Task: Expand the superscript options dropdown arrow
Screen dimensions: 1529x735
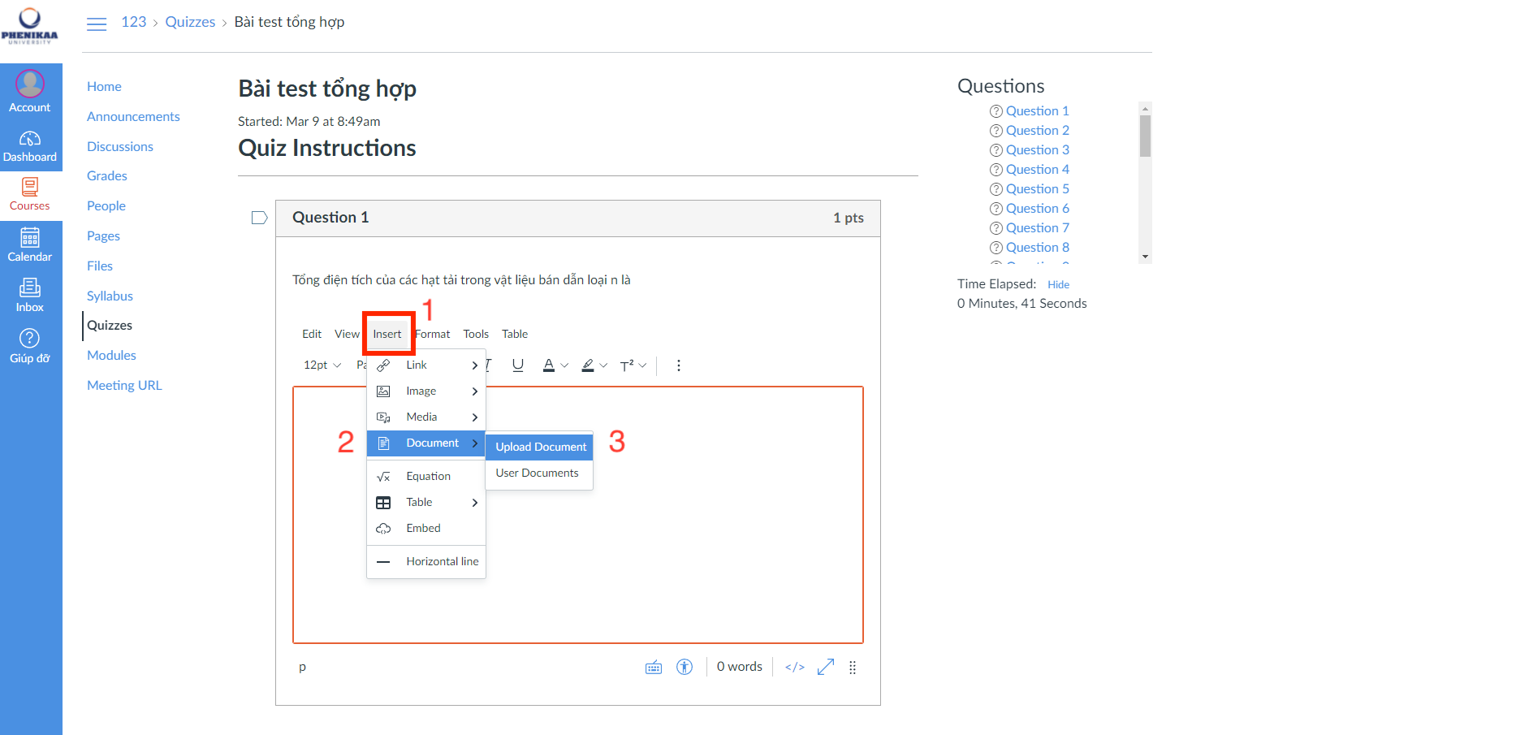Action: [x=643, y=365]
